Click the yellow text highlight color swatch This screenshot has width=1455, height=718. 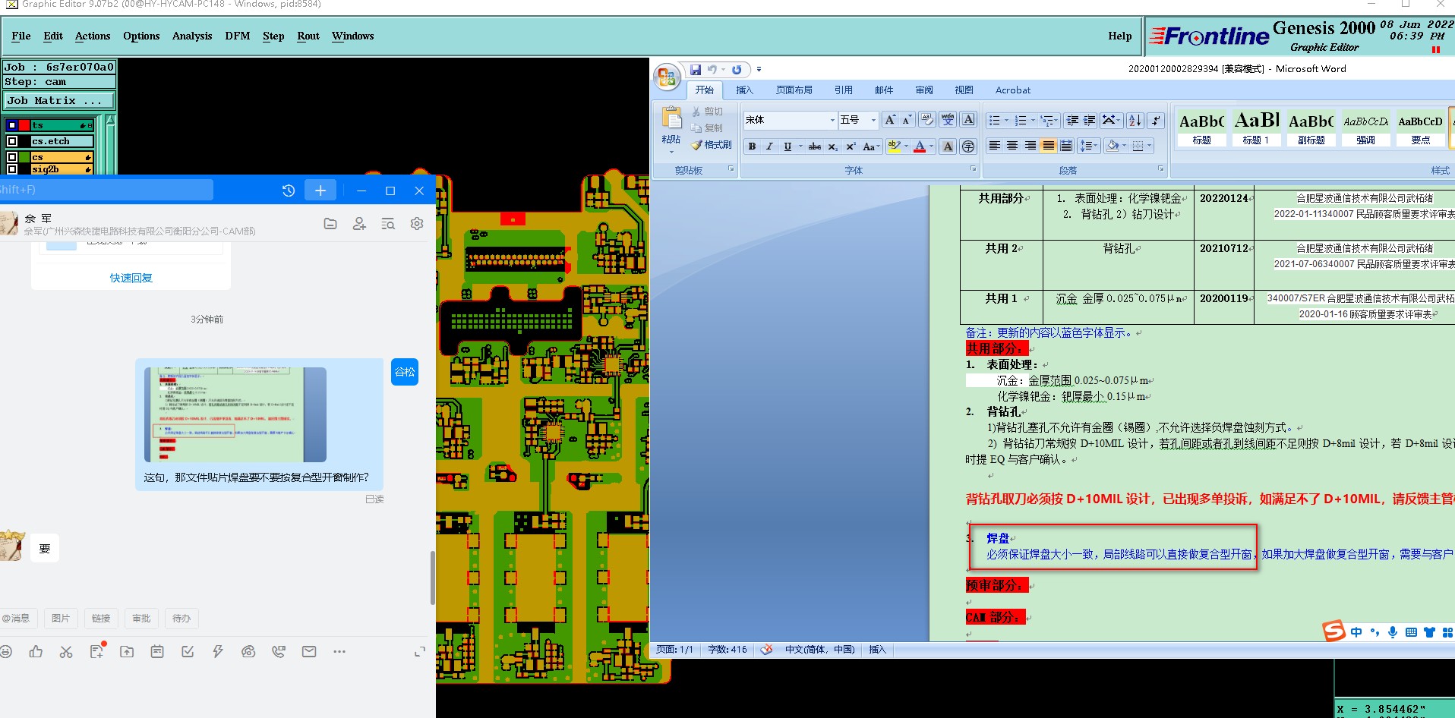click(894, 146)
